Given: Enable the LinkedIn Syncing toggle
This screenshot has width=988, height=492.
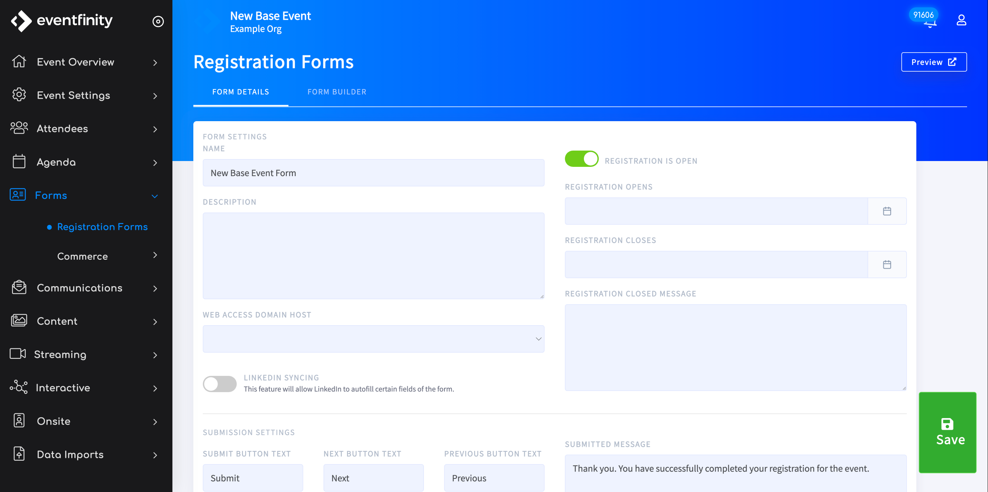Looking at the screenshot, I should (x=220, y=384).
